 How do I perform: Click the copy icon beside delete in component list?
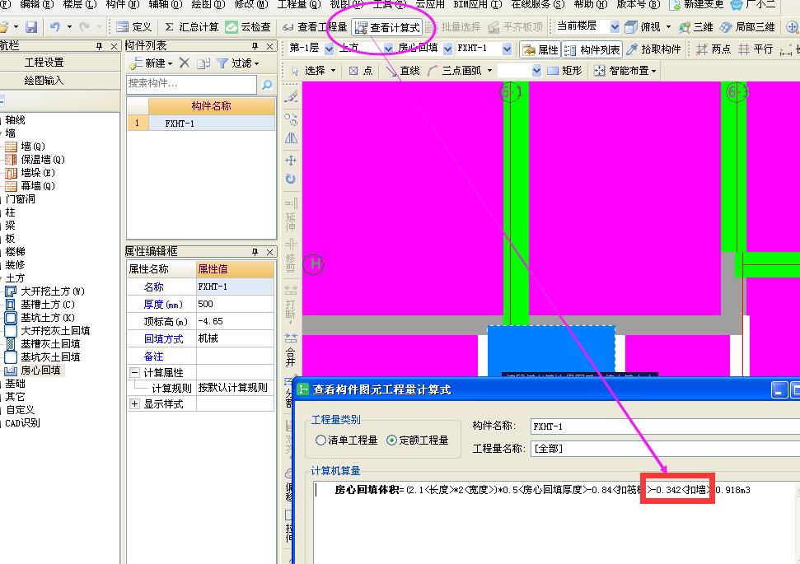[x=204, y=63]
